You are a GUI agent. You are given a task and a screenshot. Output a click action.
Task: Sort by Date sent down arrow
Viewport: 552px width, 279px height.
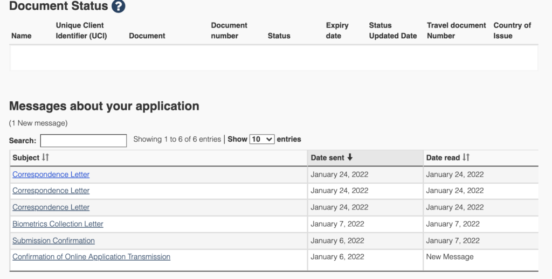(349, 157)
